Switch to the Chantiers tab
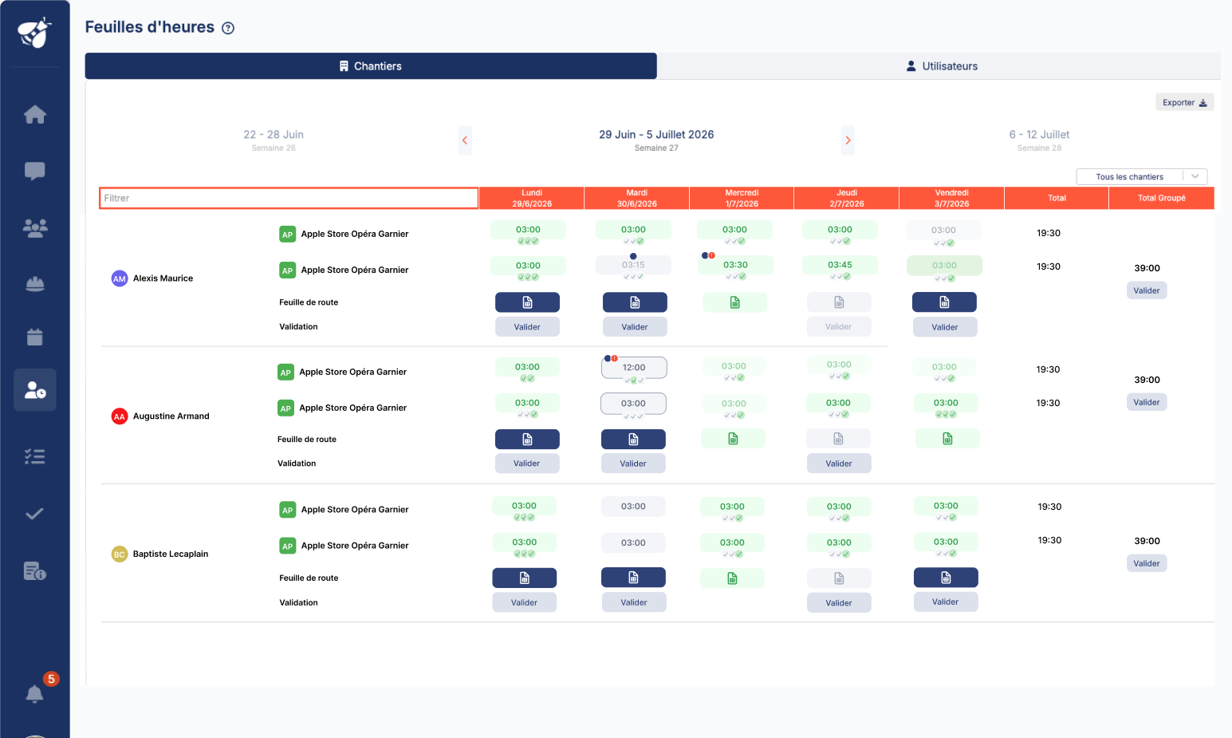The height and width of the screenshot is (738, 1232). coord(371,66)
